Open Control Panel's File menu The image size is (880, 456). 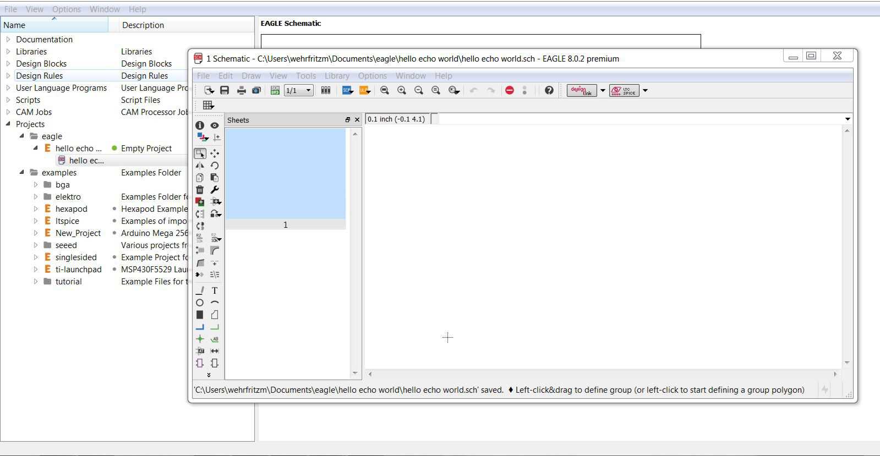10,9
